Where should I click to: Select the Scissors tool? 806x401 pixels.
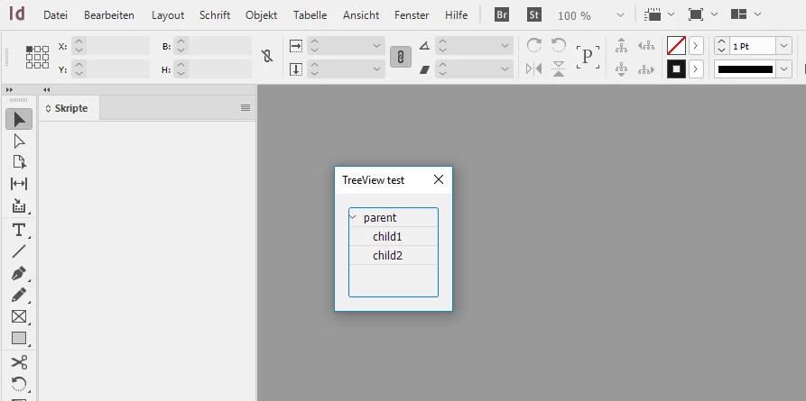coord(19,362)
